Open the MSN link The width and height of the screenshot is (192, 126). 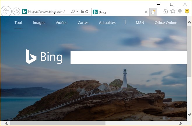[140, 23]
